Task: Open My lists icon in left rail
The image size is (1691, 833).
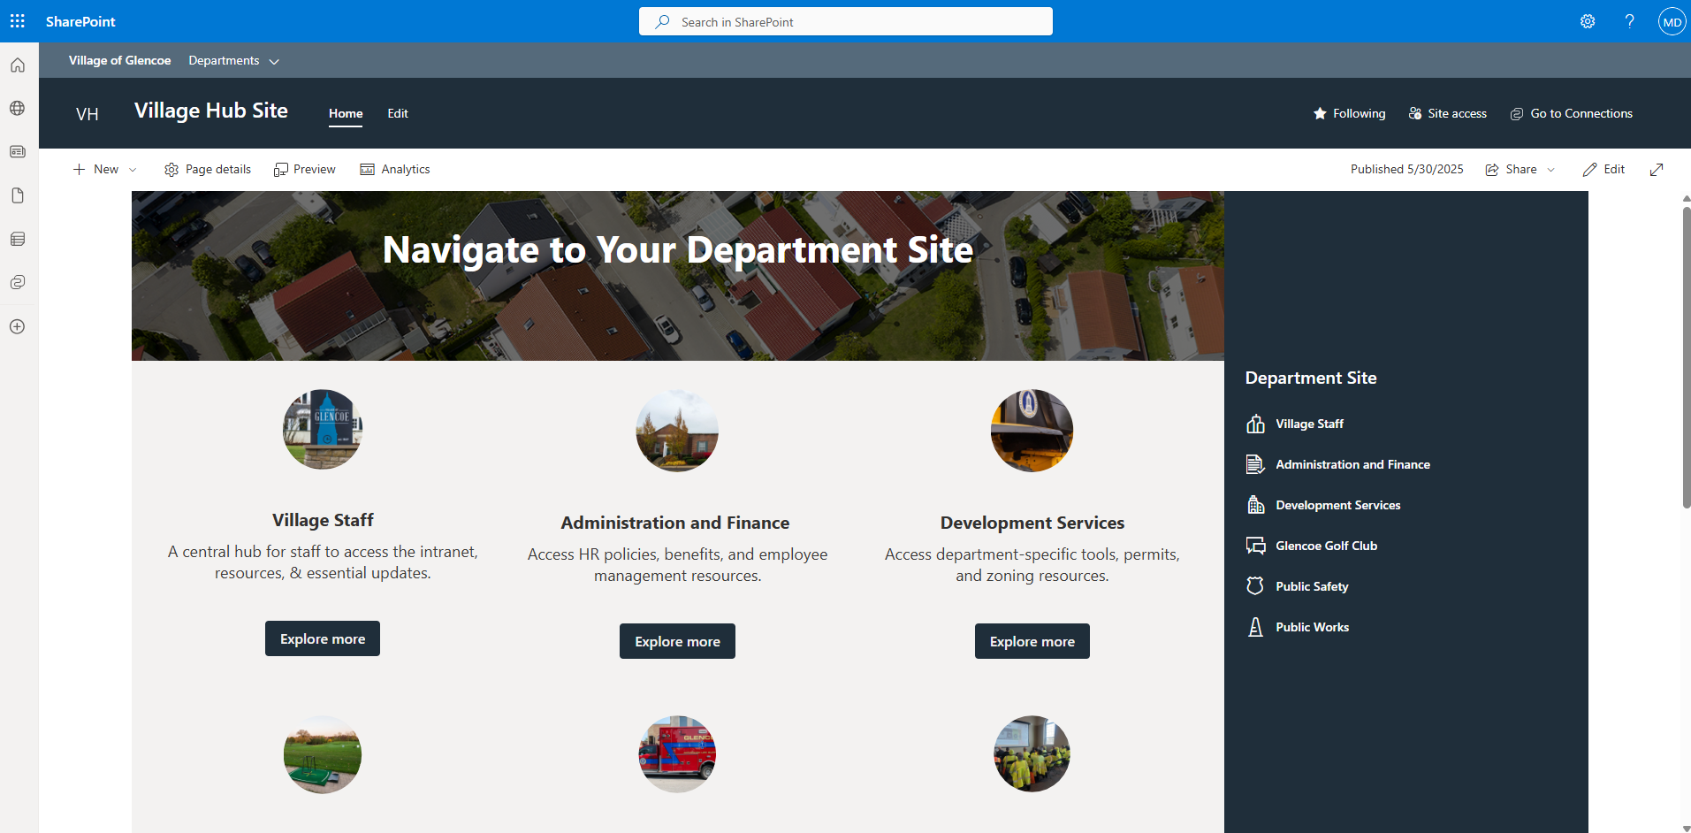Action: click(x=18, y=240)
